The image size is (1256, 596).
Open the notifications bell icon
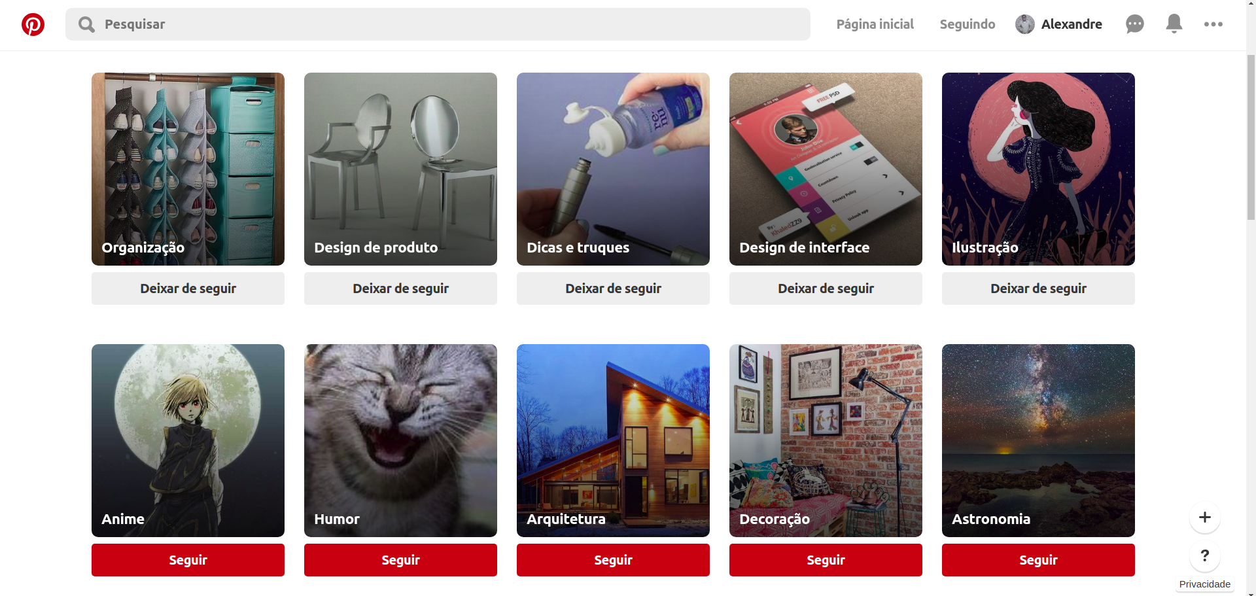pos(1174,24)
